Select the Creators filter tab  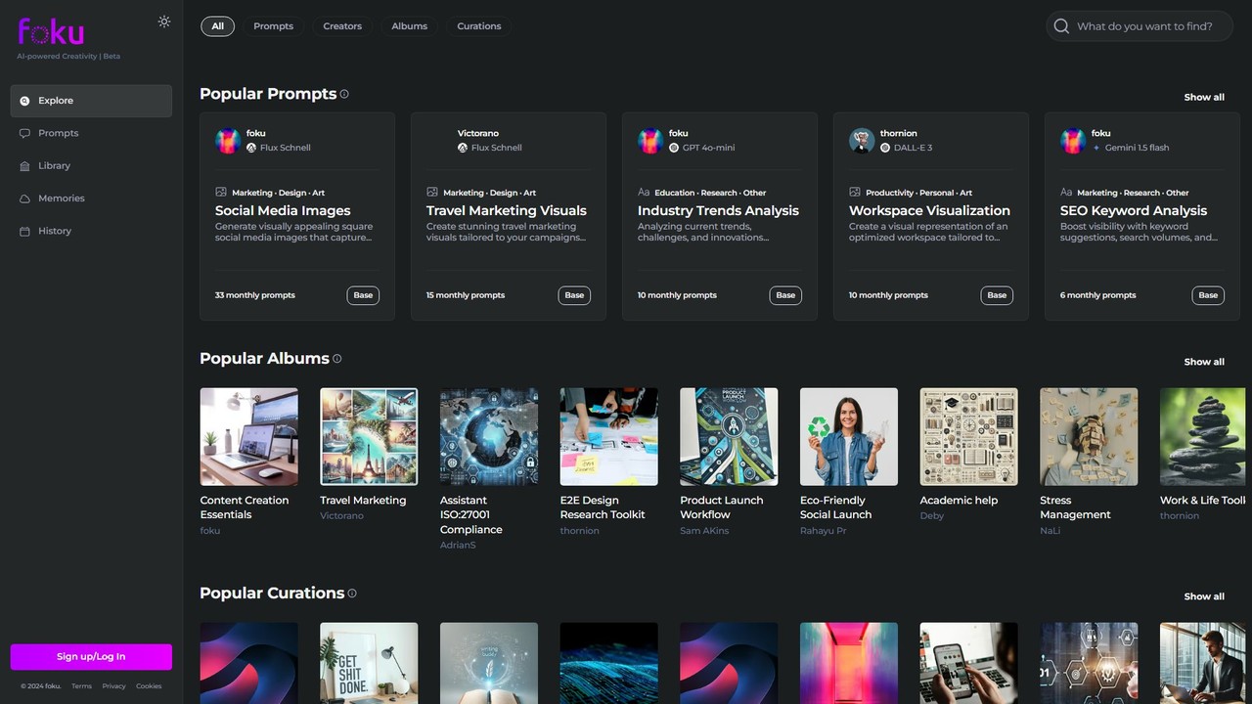(342, 26)
